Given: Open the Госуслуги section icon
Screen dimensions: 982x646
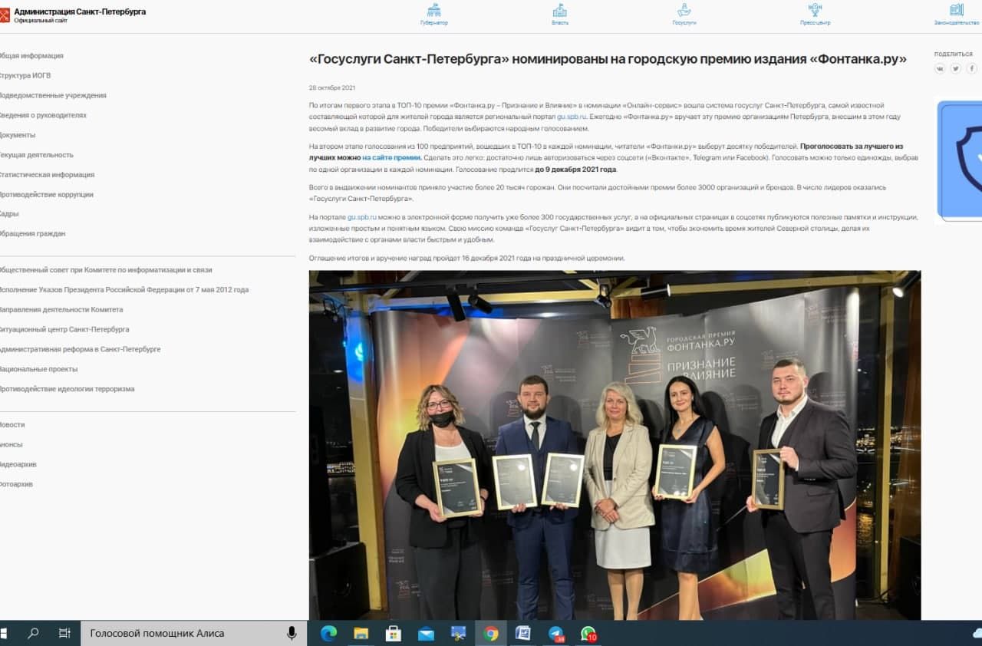Looking at the screenshot, I should (x=684, y=10).
